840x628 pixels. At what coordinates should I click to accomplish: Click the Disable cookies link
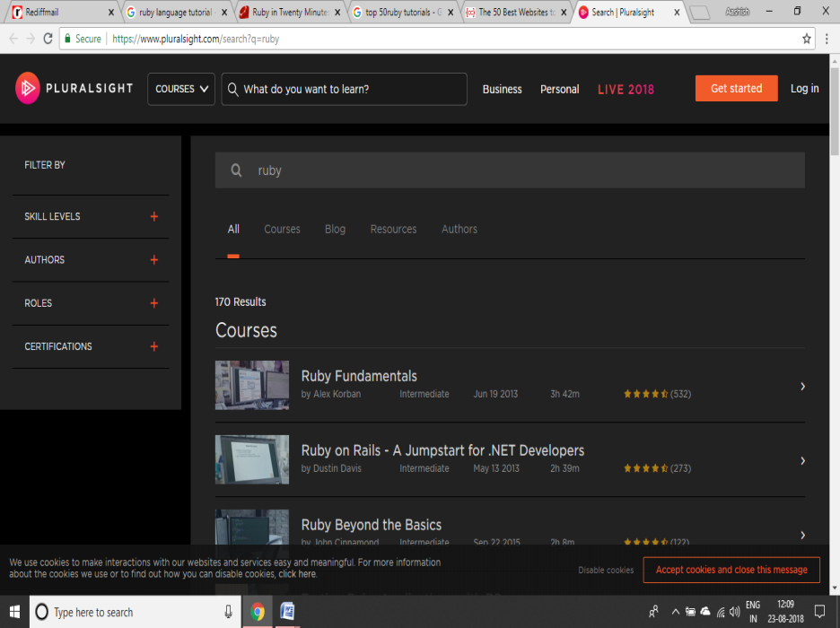click(606, 571)
